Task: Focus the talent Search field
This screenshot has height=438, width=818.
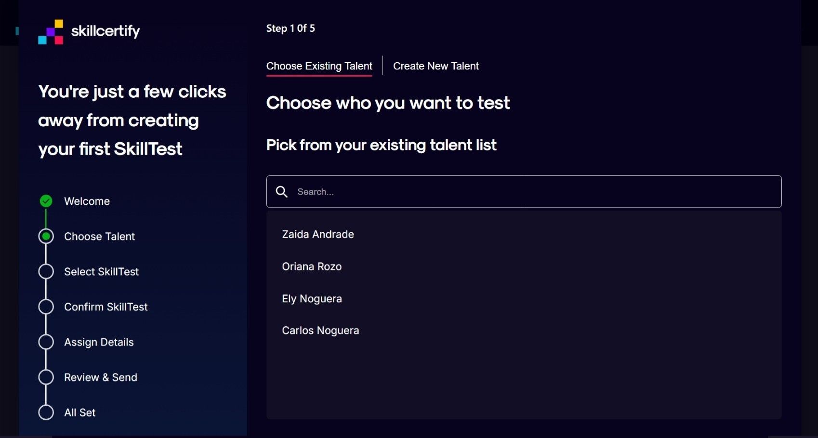Action: point(524,192)
